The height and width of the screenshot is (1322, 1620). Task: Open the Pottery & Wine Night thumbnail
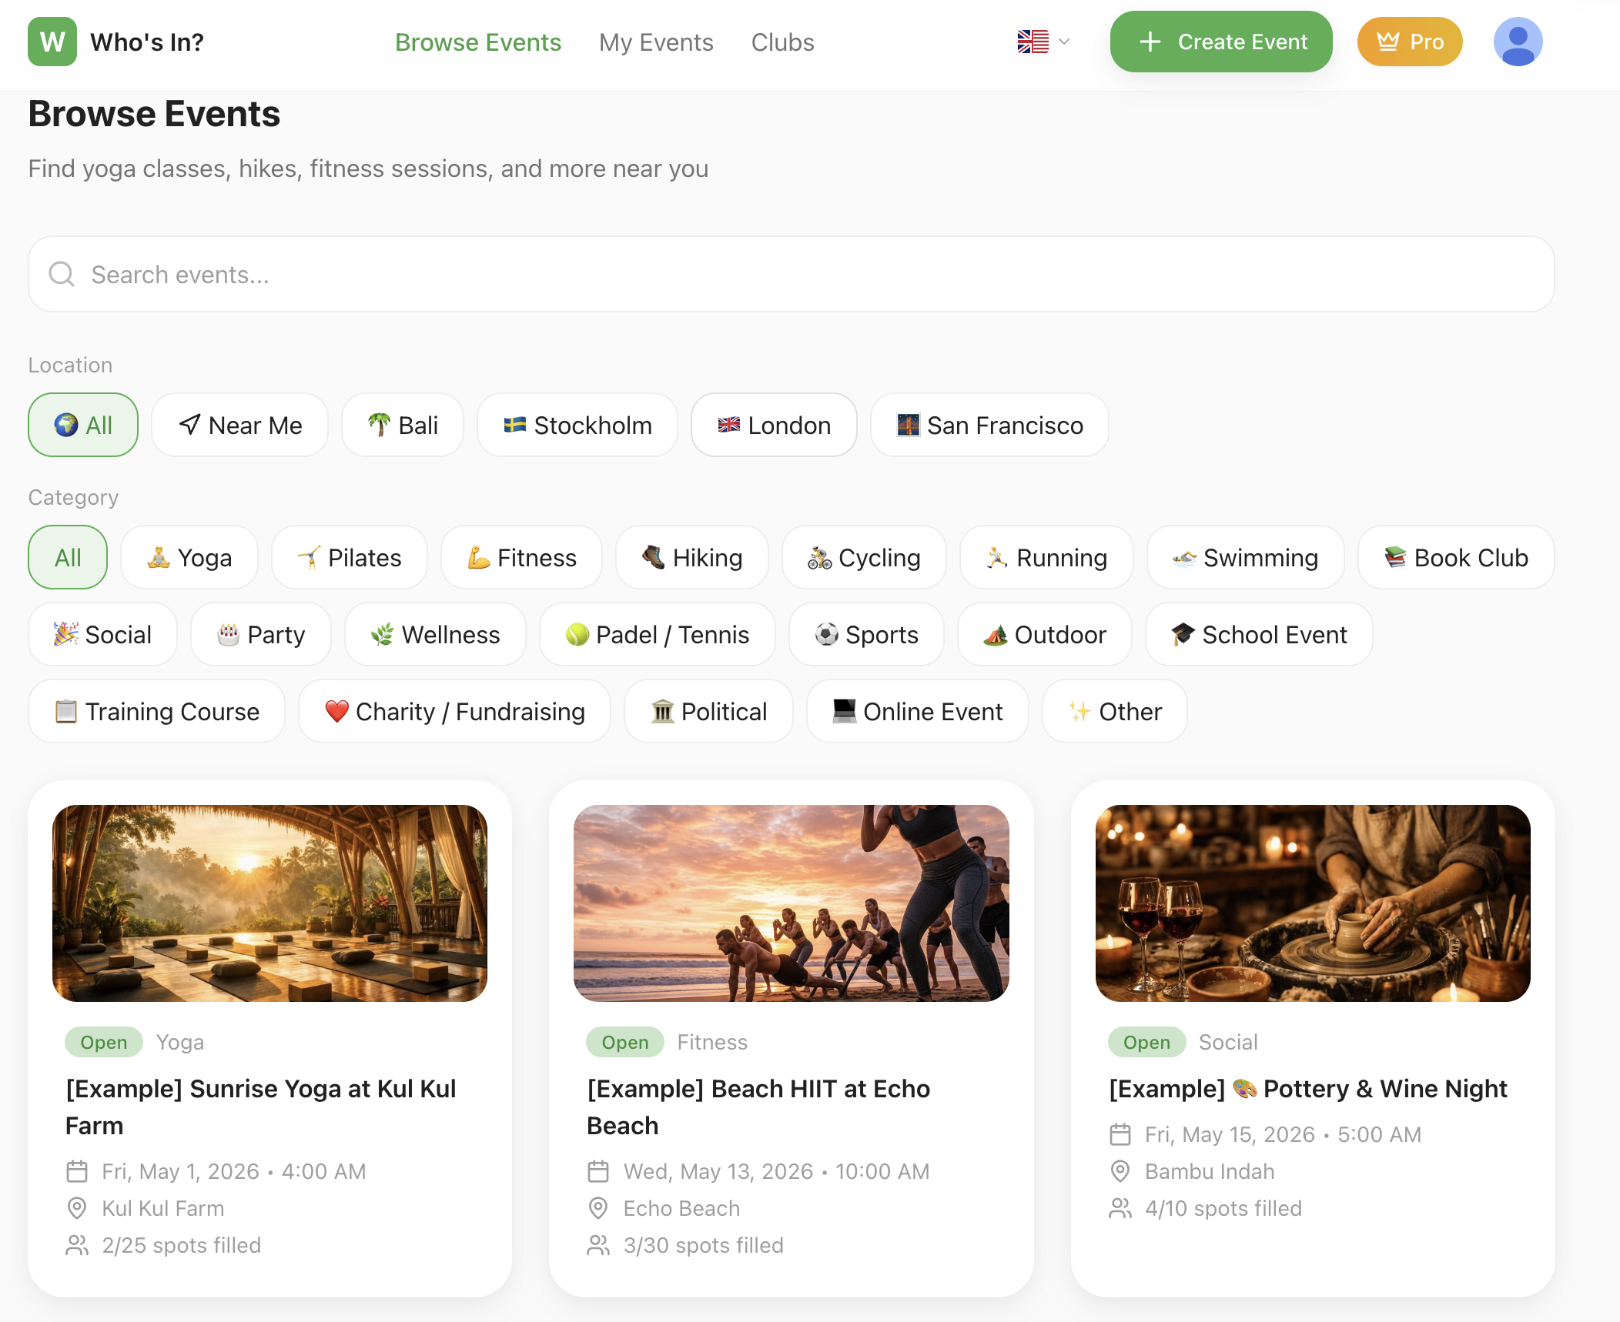coord(1313,903)
